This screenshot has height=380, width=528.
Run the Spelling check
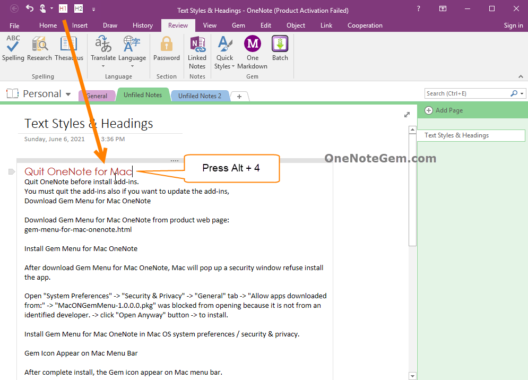point(13,48)
